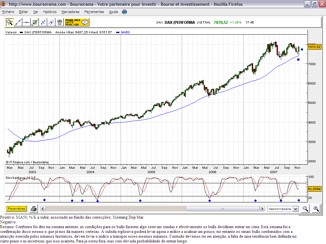Click the Paramètres button
The height and width of the screenshot is (244, 326).
(x=17, y=208)
